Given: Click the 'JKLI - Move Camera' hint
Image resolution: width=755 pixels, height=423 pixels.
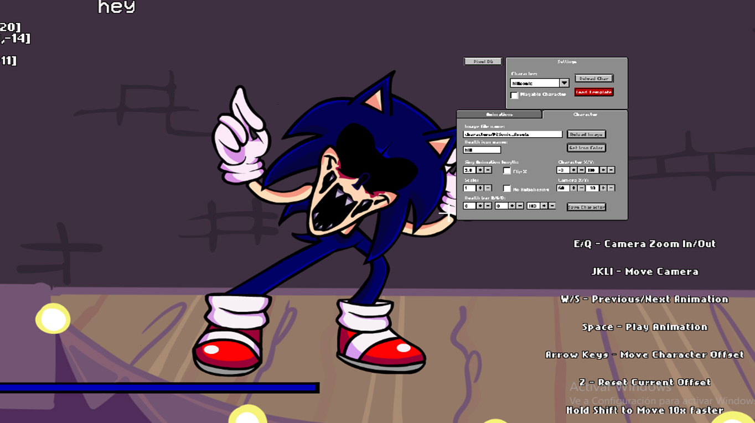Looking at the screenshot, I should pyautogui.click(x=645, y=271).
